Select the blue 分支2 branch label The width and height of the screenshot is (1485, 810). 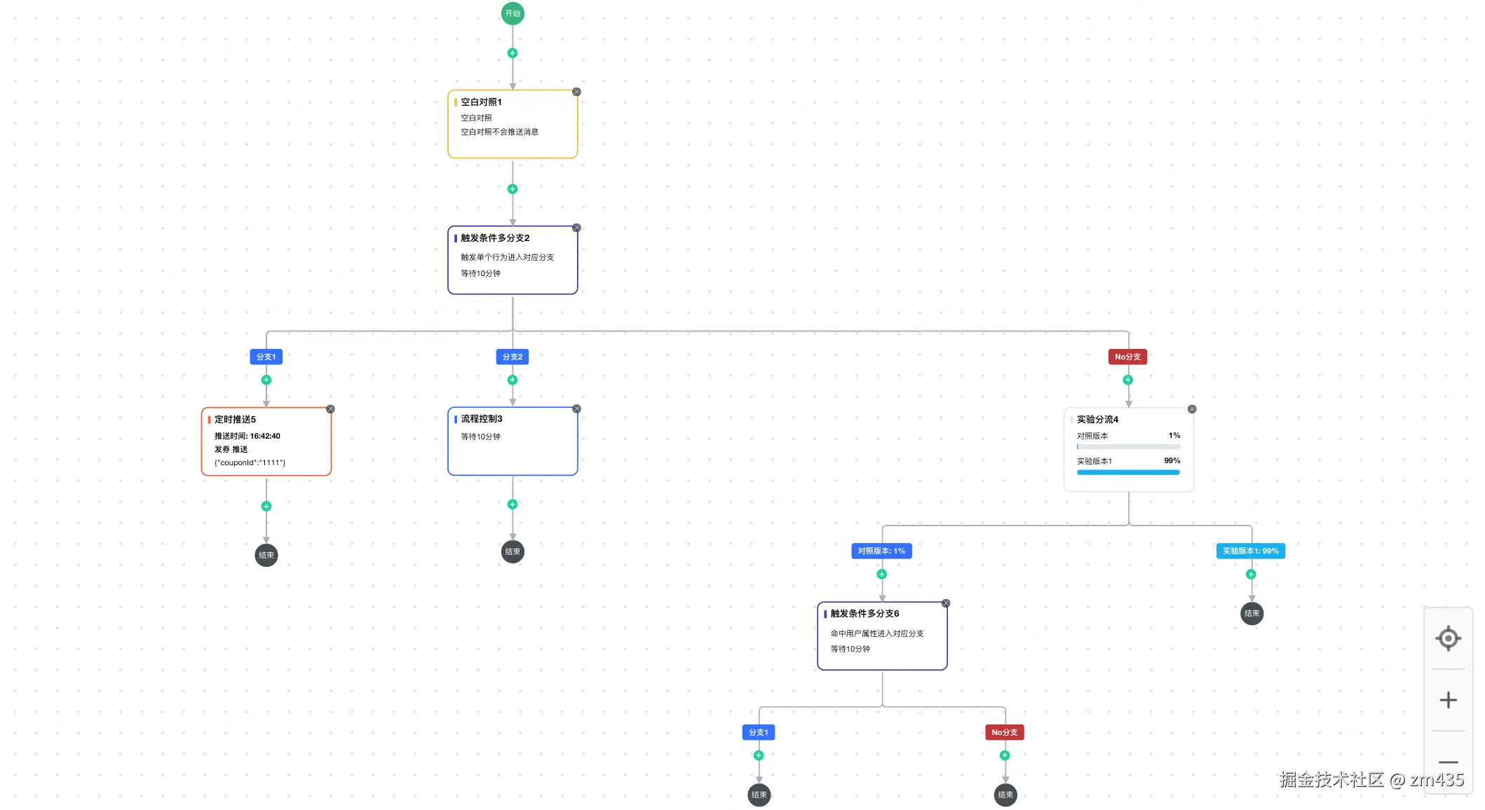pos(513,357)
